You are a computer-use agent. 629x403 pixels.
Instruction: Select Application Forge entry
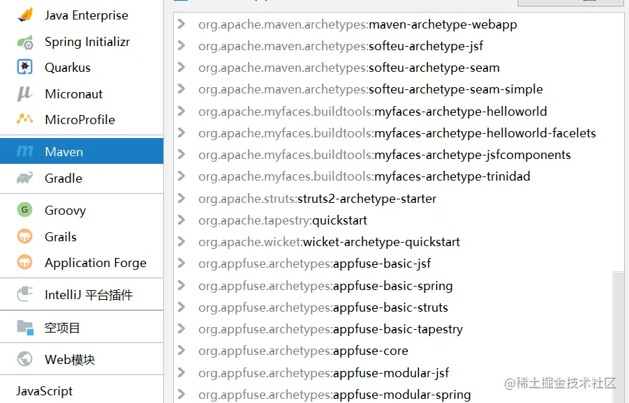click(x=82, y=262)
